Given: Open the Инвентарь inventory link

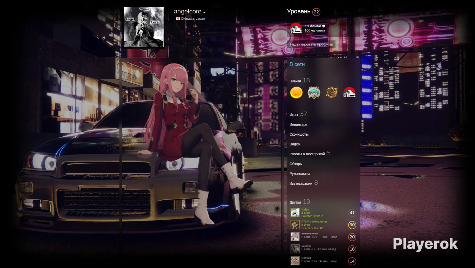Looking at the screenshot, I should pyautogui.click(x=298, y=125).
